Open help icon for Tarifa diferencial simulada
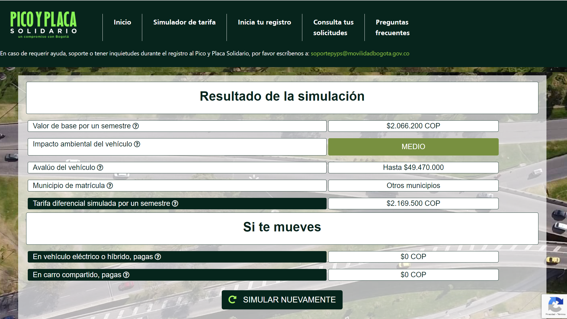The width and height of the screenshot is (567, 319). [175, 203]
